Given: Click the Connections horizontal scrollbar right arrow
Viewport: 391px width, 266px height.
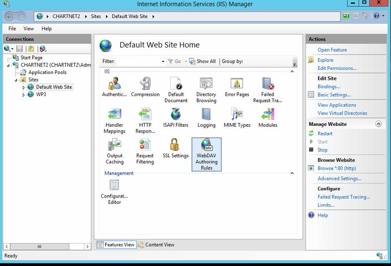Looking at the screenshot, I should [x=88, y=247].
